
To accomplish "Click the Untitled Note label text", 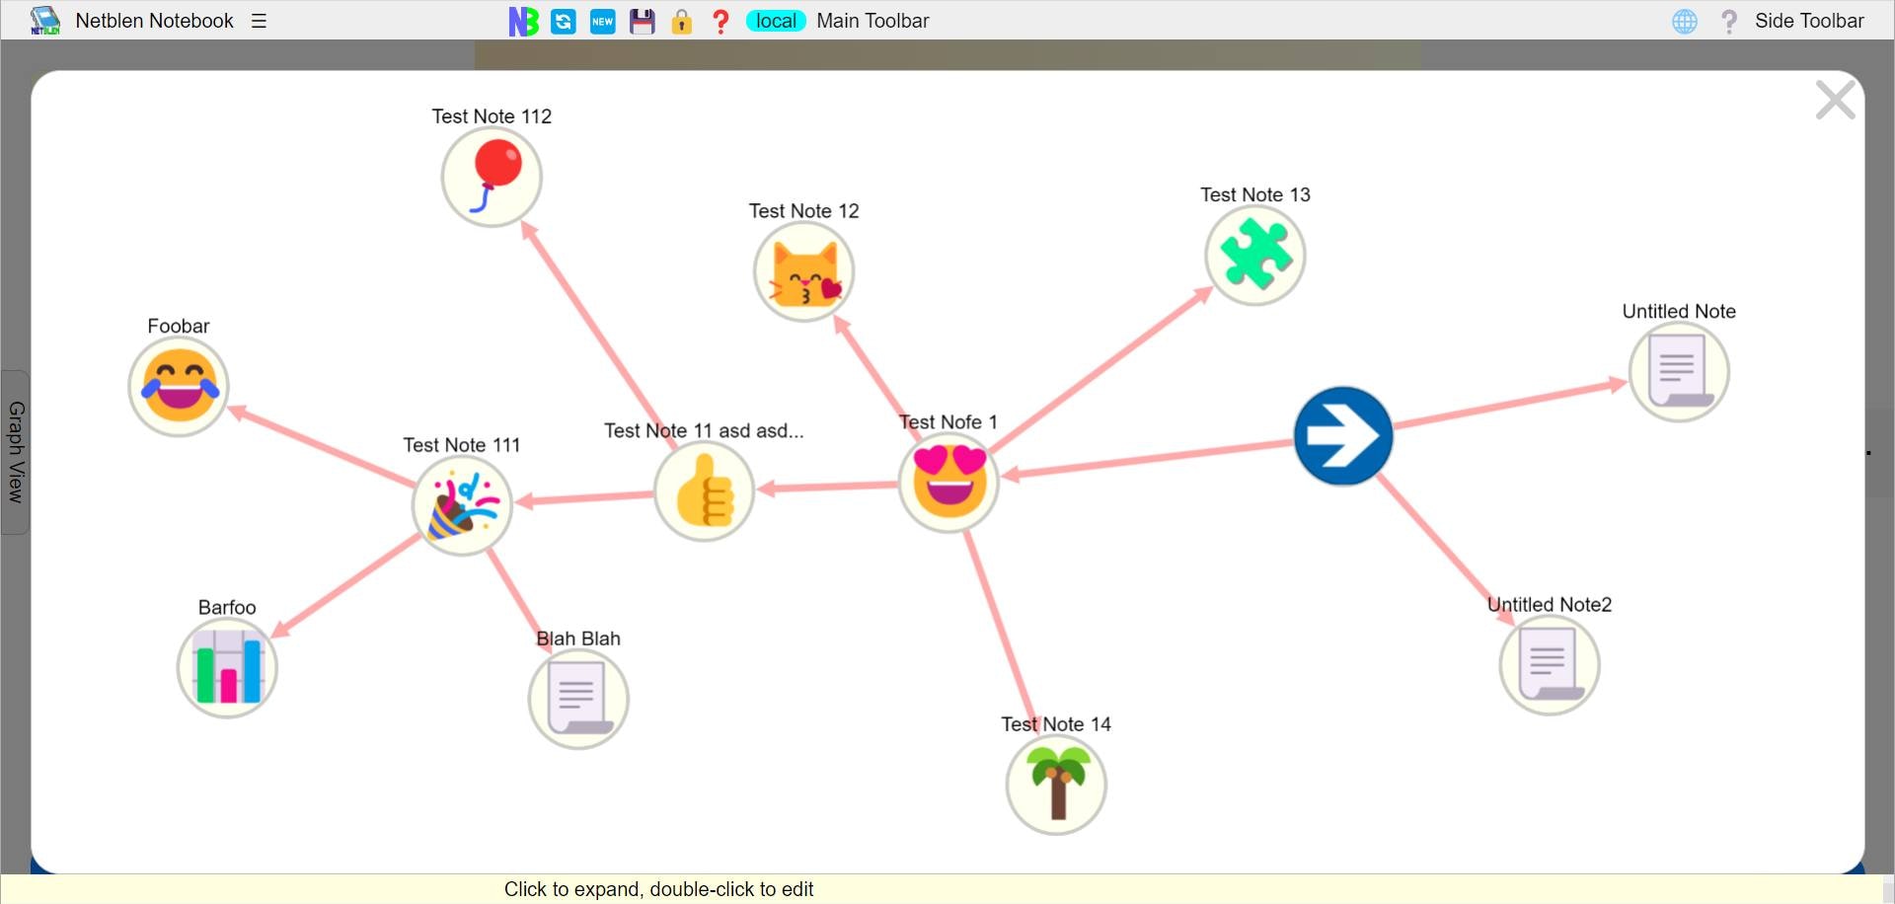I will point(1679,311).
